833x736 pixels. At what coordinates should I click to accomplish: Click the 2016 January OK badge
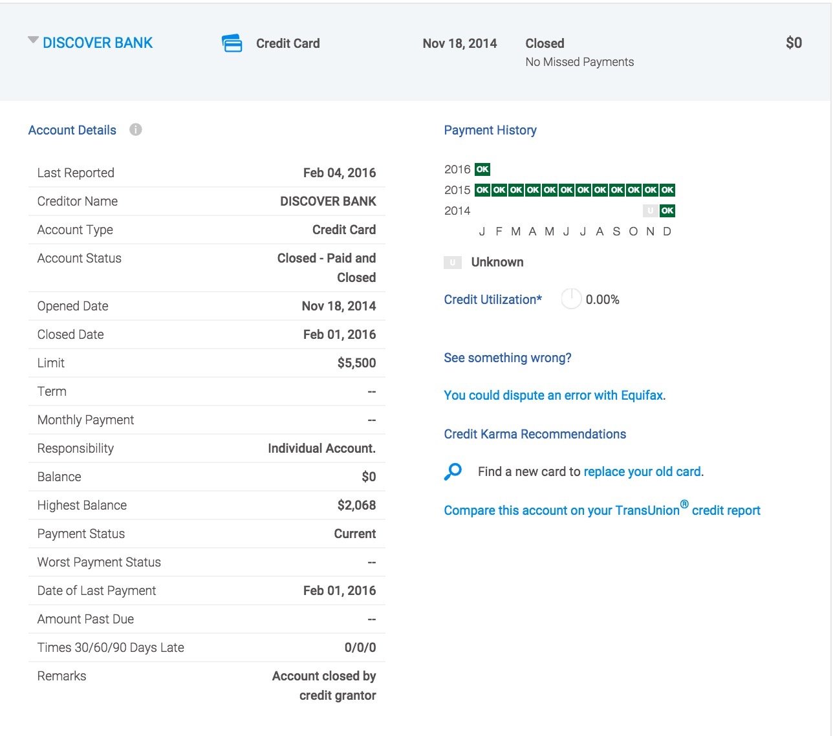[482, 169]
